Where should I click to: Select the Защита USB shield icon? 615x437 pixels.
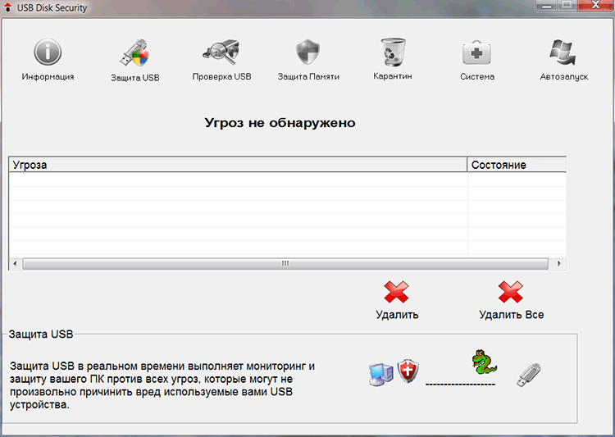point(134,53)
